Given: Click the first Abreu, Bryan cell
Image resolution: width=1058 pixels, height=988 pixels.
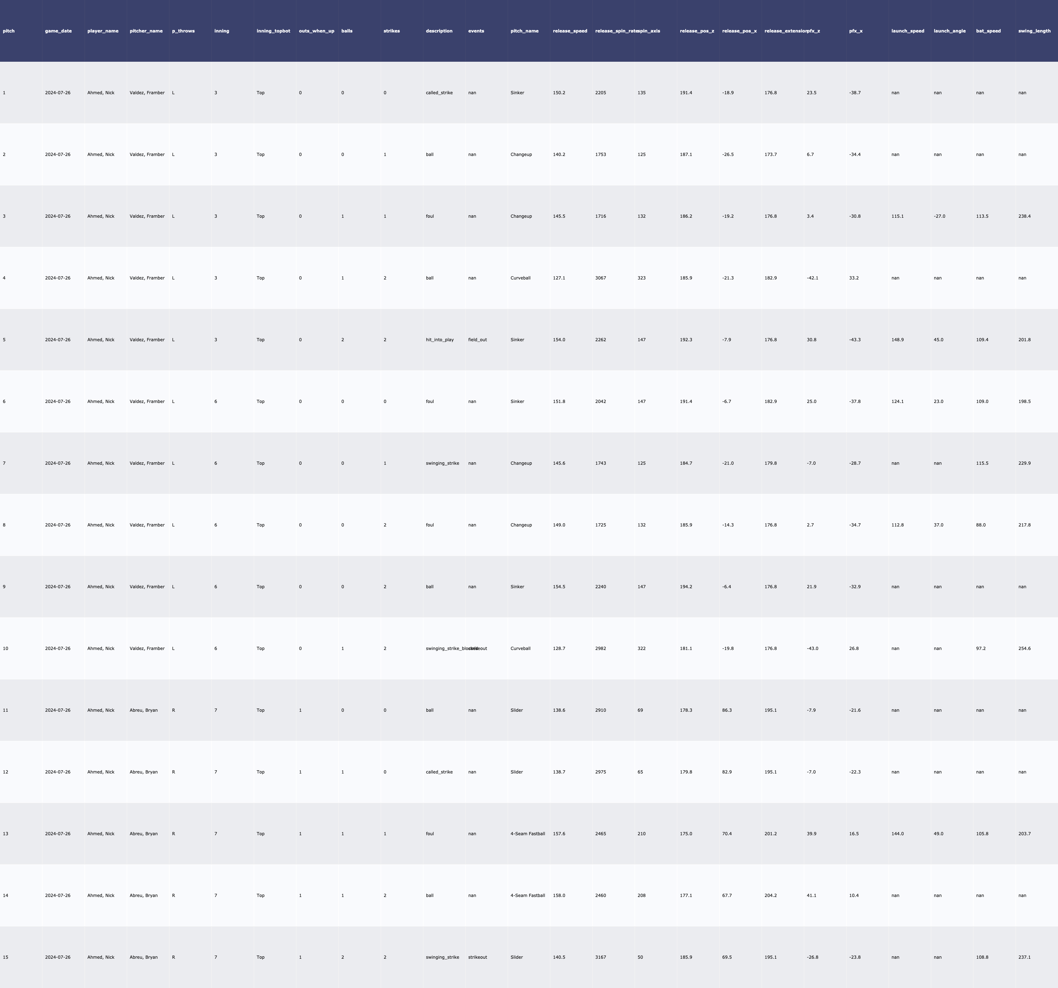Looking at the screenshot, I should click(x=143, y=711).
